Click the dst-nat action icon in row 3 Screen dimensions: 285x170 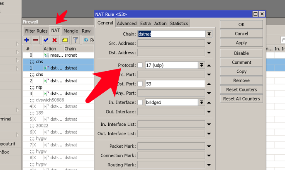click(x=47, y=94)
